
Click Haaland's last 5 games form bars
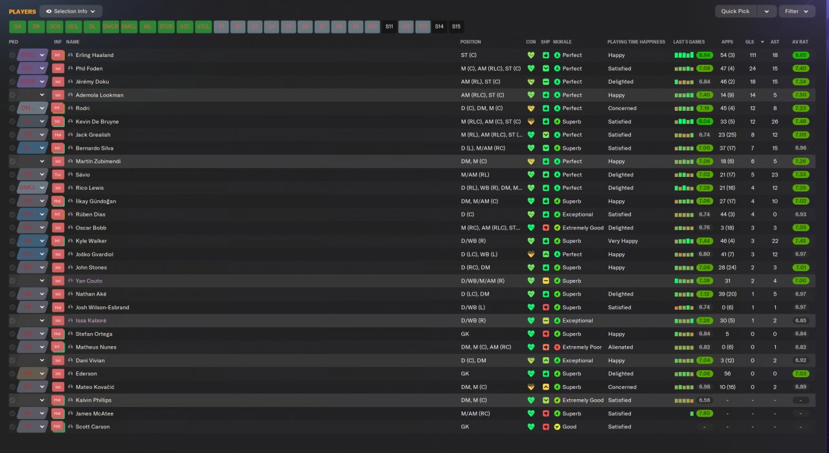coord(684,55)
